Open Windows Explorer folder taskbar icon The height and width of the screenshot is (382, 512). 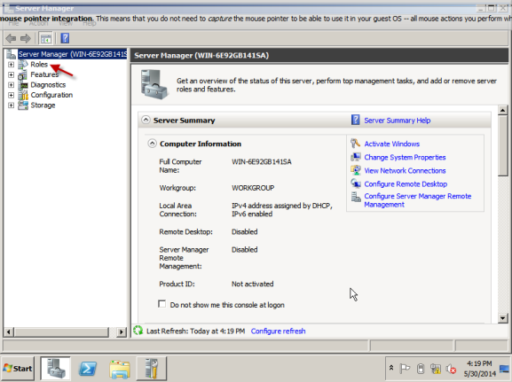tap(120, 370)
